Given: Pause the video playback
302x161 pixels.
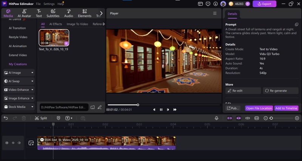Looking at the screenshot, I should [161, 110].
